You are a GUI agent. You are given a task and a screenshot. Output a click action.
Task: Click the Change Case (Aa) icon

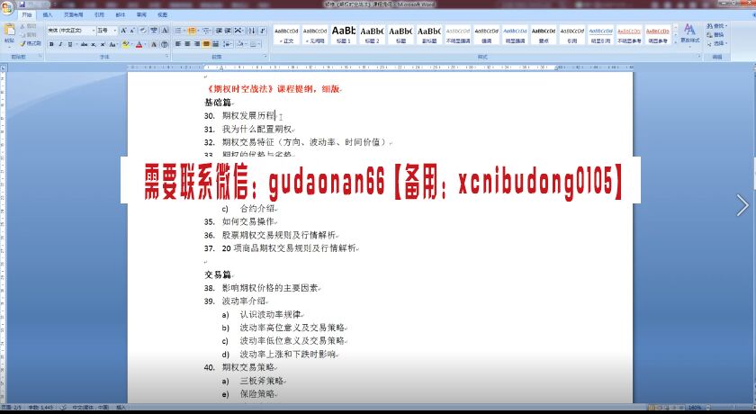(x=112, y=44)
